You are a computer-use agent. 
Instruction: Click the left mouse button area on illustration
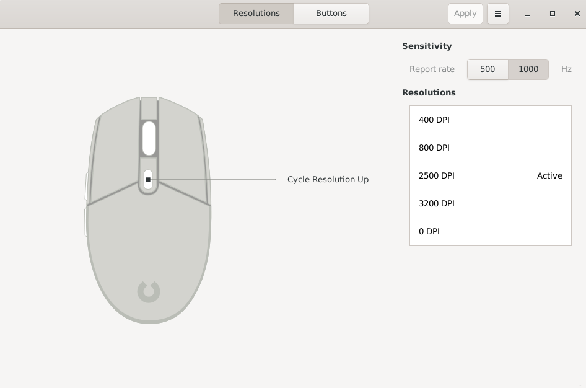tap(114, 157)
